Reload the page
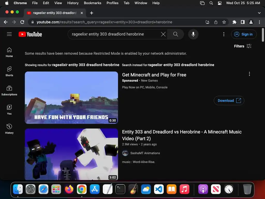The height and width of the screenshot is (199, 265). [22, 22]
